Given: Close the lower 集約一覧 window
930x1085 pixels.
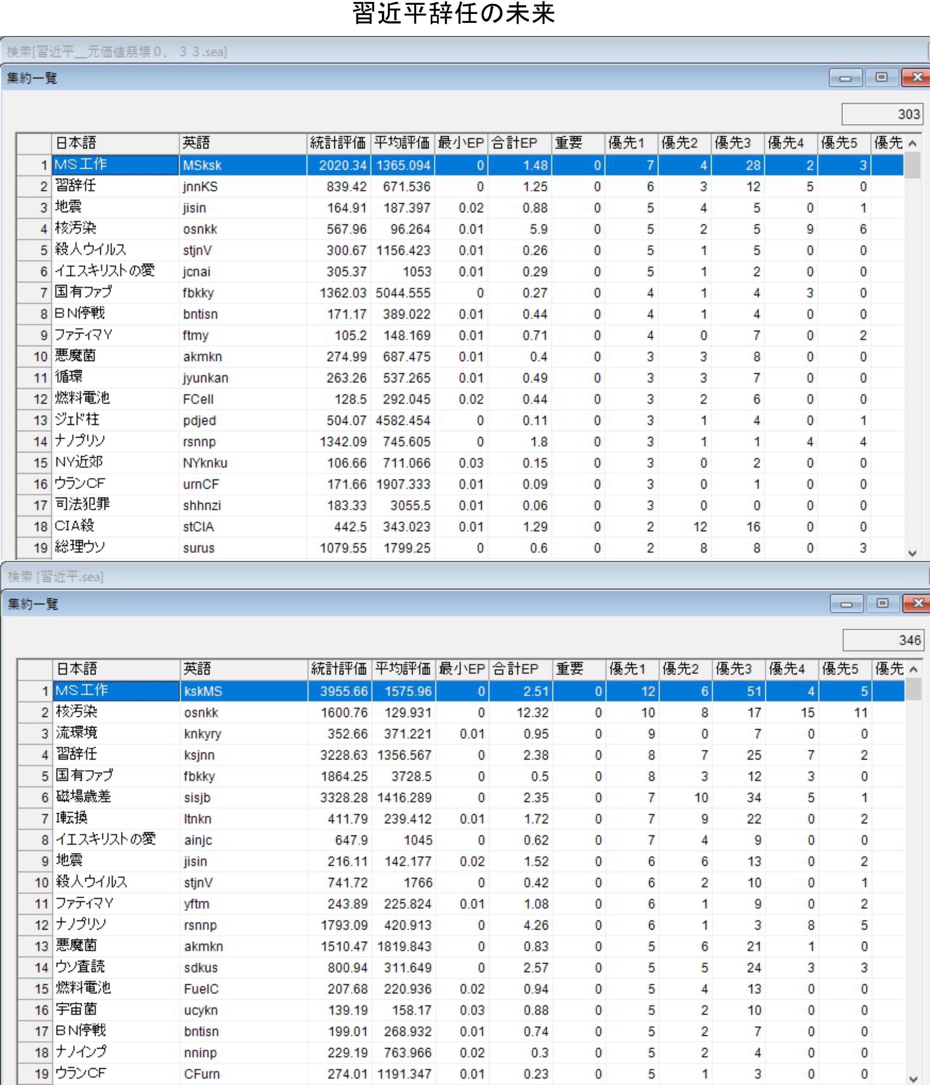Looking at the screenshot, I should click(917, 604).
